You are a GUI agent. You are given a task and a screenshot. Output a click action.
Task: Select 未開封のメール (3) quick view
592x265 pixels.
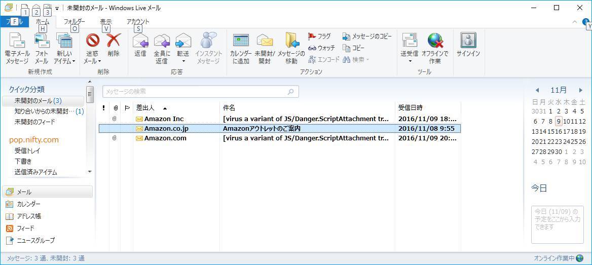[43, 101]
